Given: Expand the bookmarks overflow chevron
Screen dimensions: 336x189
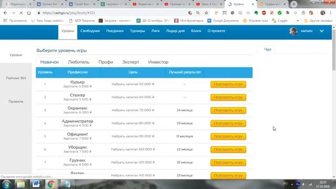Looking at the screenshot, I should 298,20.
